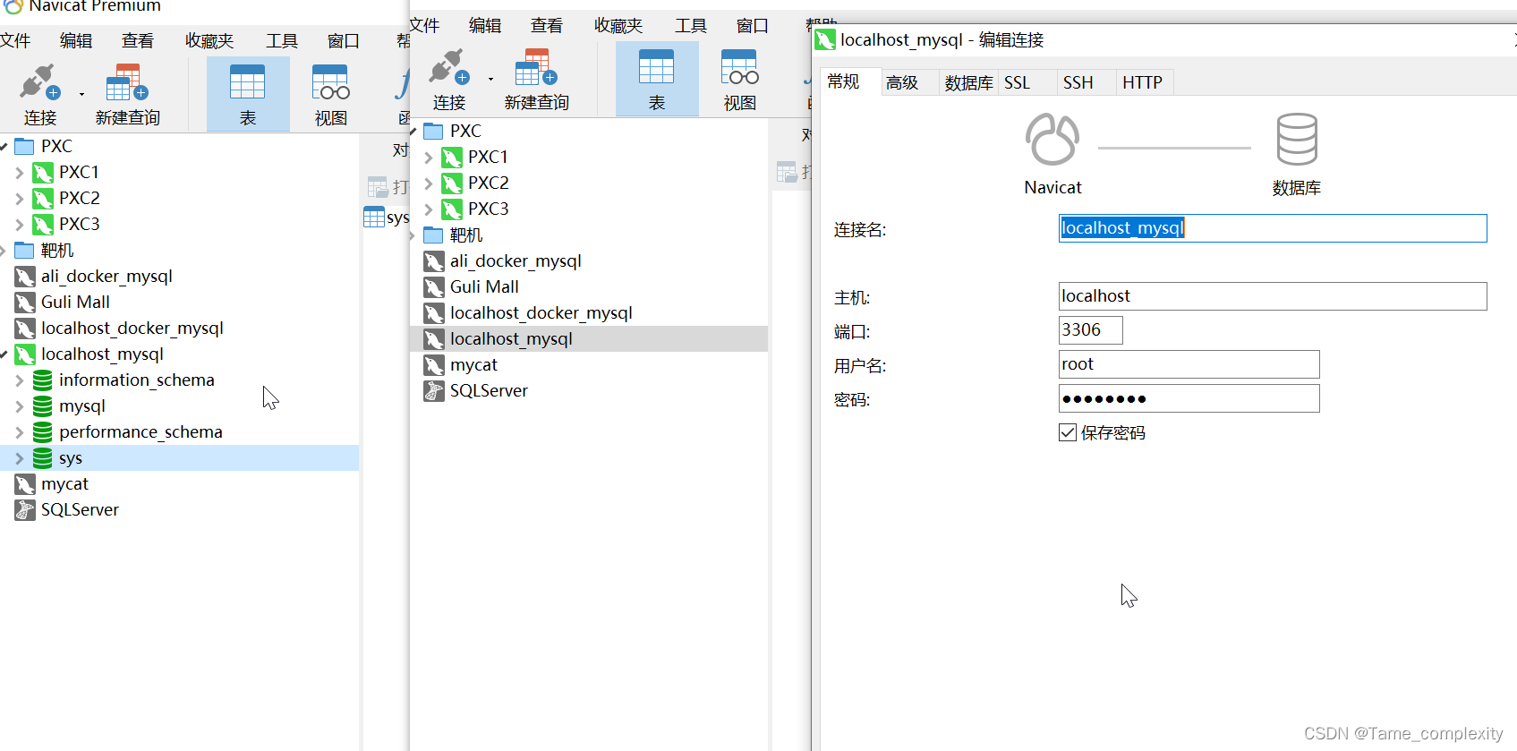Click SQLServer connection icon in left tree
1517x751 pixels.
[25, 510]
